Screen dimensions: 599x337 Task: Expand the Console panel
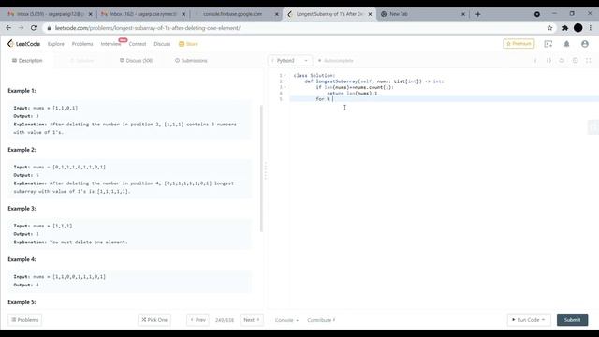point(286,320)
